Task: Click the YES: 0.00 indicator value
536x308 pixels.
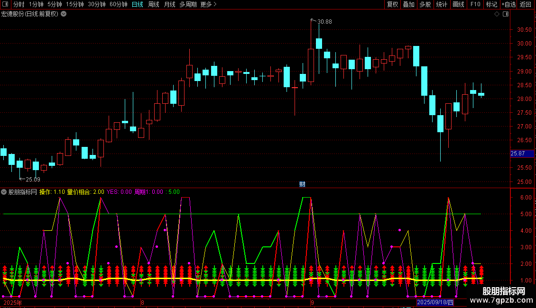Action: pyautogui.click(x=119, y=192)
